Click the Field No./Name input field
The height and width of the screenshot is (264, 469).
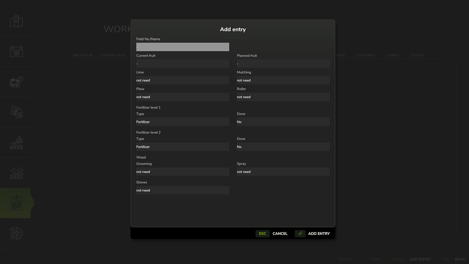182,47
